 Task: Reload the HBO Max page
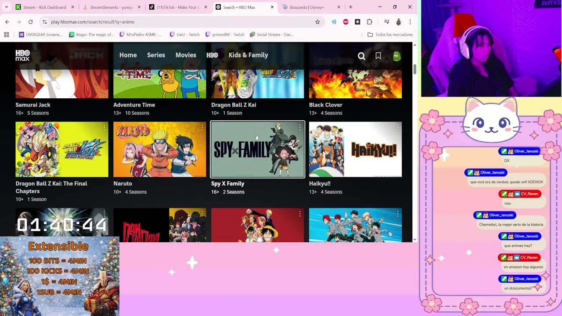click(31, 22)
